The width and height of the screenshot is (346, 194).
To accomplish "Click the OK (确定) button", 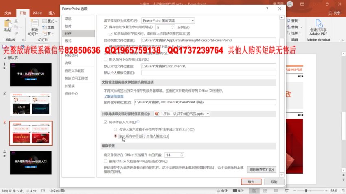I will click(251, 181).
